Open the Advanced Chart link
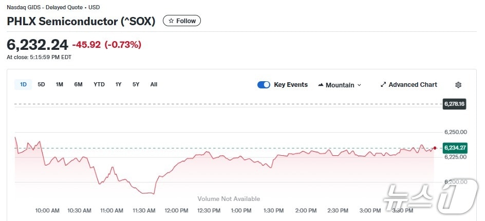485x221 pixels. tap(413, 85)
